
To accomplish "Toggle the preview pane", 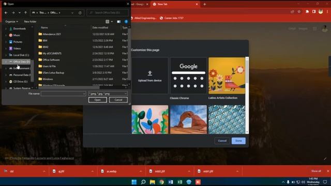I will point(119,22).
